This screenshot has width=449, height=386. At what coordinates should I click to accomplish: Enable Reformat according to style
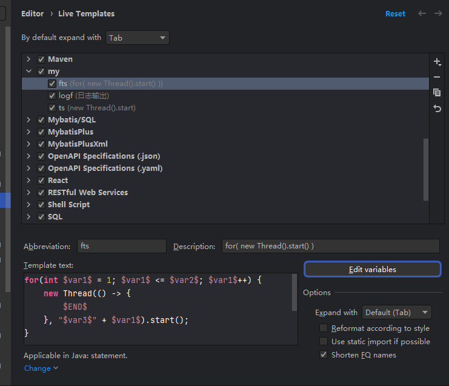tap(324, 328)
